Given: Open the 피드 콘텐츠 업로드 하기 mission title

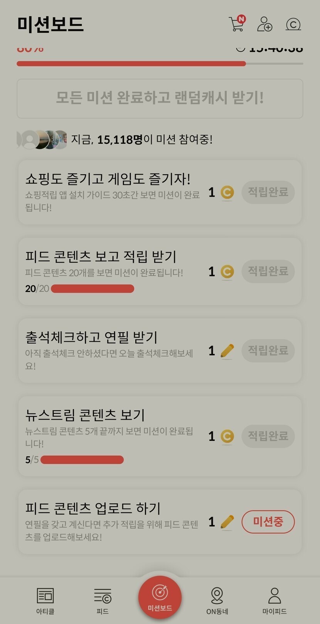Looking at the screenshot, I should pyautogui.click(x=93, y=508).
